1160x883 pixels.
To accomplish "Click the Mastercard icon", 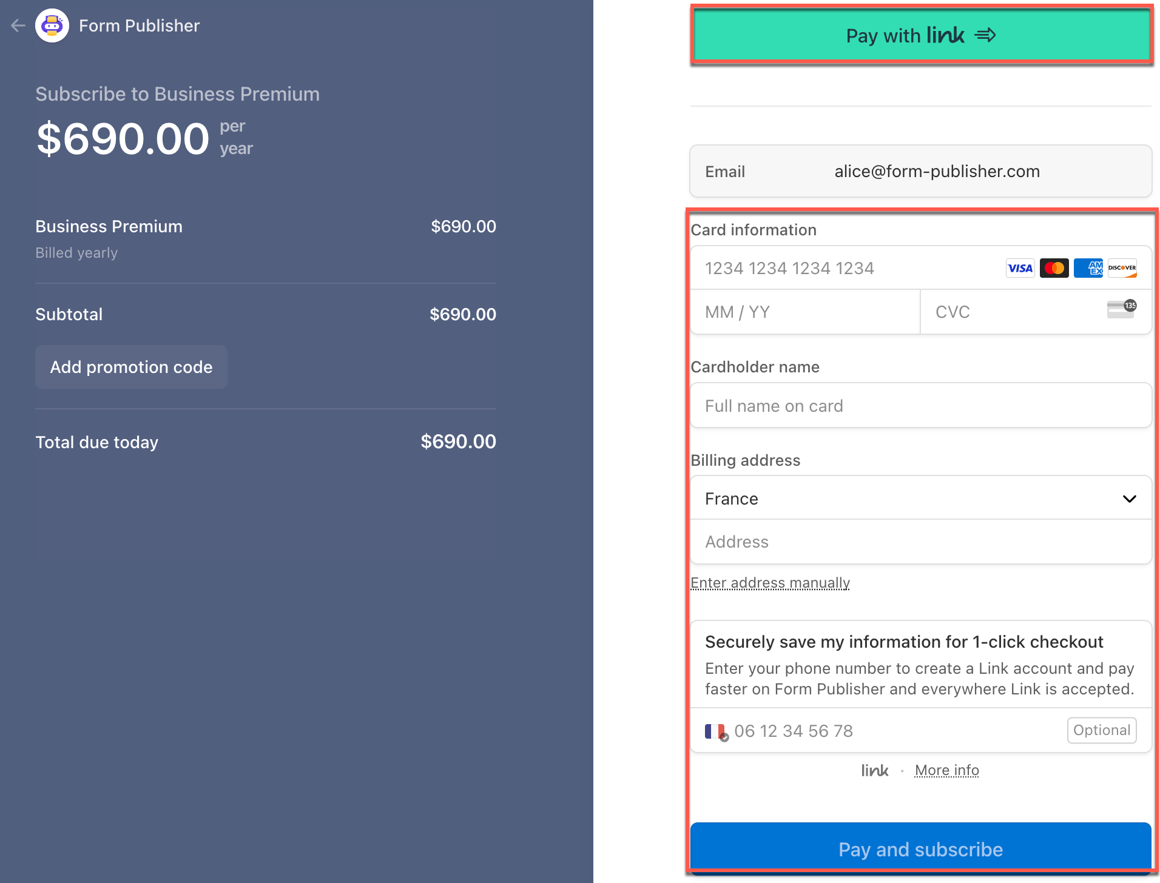I will (1054, 268).
